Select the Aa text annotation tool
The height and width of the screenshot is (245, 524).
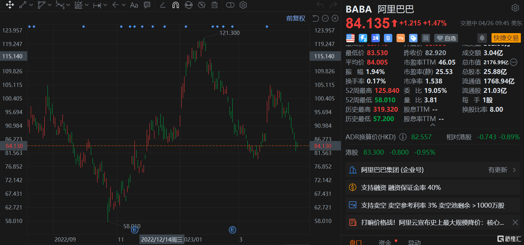click(134, 5)
